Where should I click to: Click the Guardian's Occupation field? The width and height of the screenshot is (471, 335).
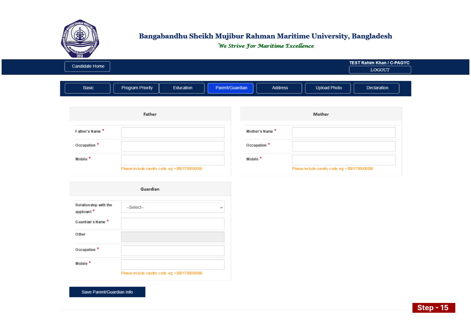[x=173, y=251]
